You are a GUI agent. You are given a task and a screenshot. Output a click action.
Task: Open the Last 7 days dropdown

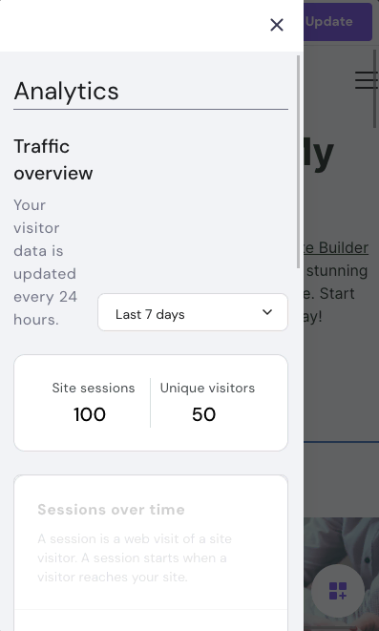pyautogui.click(x=193, y=312)
